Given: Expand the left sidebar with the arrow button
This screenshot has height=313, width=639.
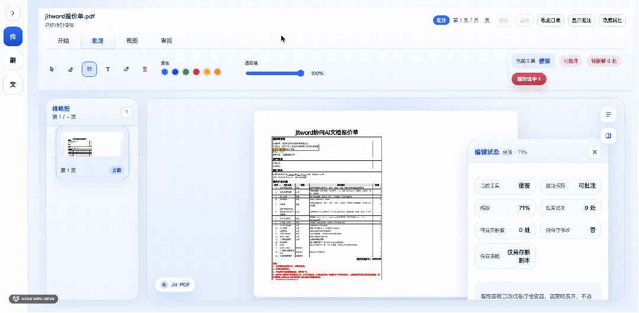Looking at the screenshot, I should [13, 13].
